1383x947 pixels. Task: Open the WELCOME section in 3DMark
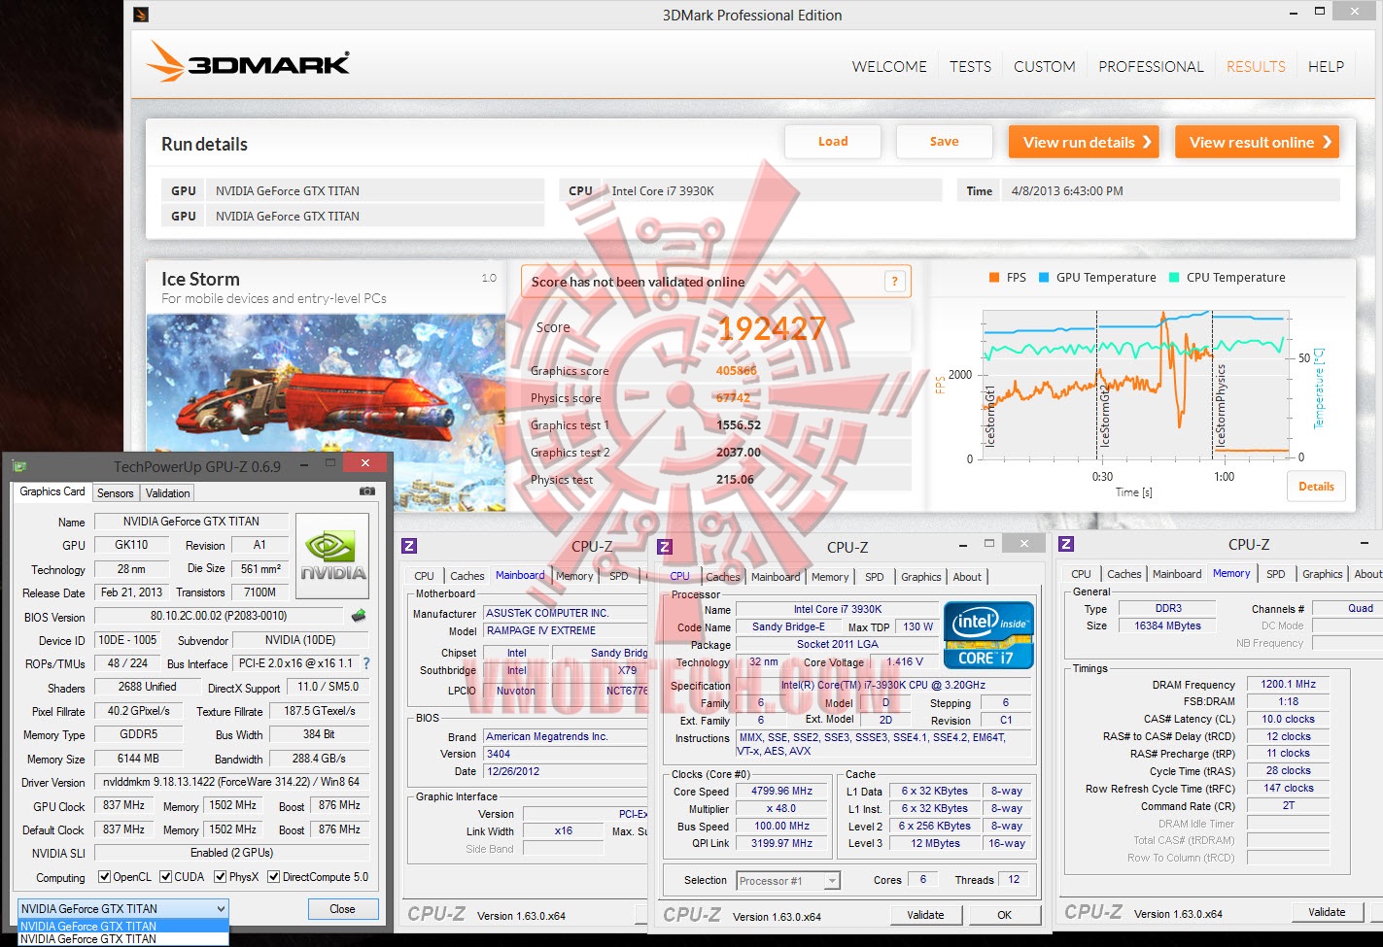(x=889, y=67)
